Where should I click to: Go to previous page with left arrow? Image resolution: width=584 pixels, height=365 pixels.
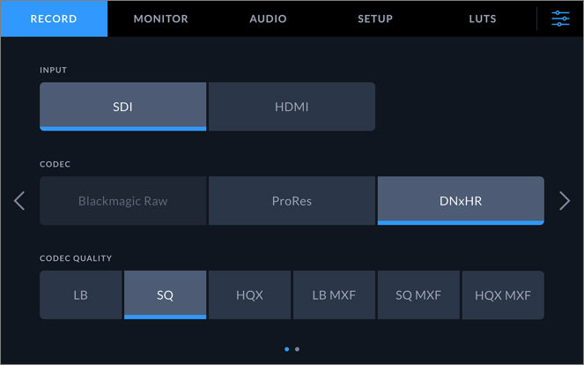[19, 201]
